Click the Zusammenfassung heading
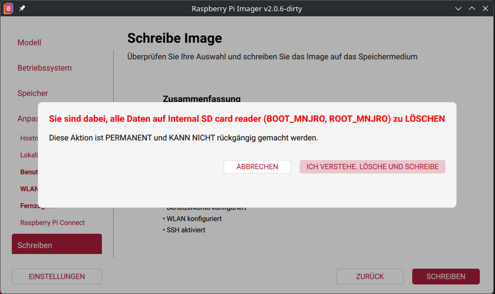 tap(202, 99)
